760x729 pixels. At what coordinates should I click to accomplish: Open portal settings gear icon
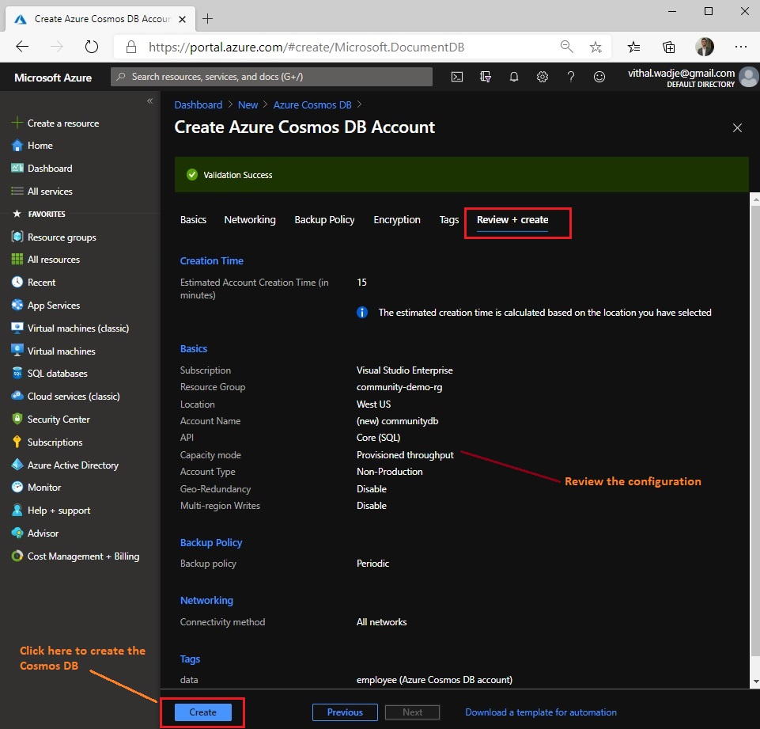543,77
